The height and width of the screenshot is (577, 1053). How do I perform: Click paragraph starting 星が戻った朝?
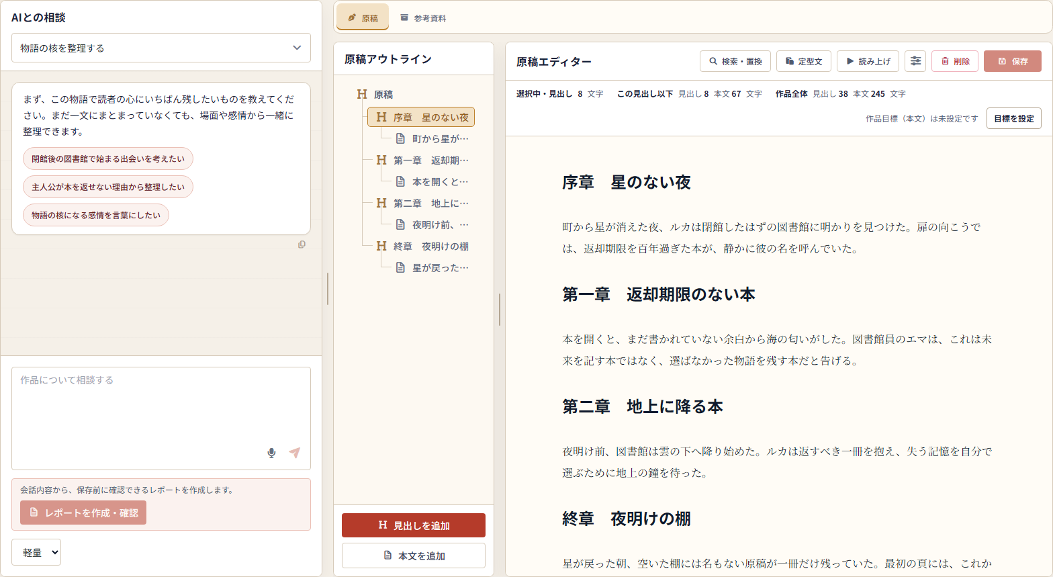[778, 564]
